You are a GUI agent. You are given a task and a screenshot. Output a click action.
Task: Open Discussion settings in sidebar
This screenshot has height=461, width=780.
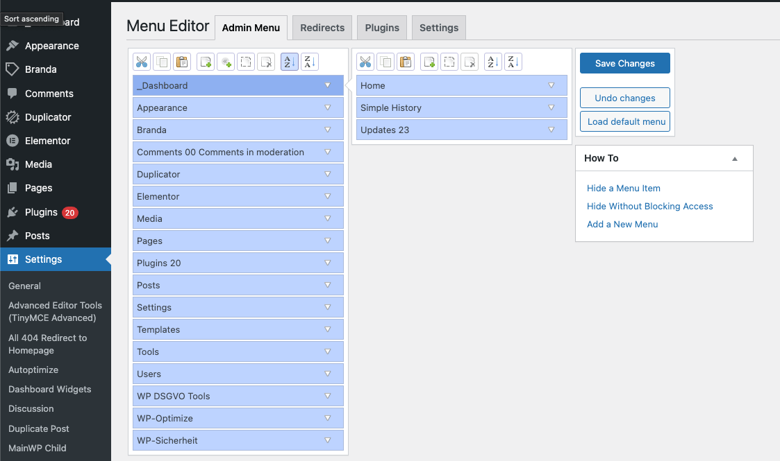pyautogui.click(x=31, y=408)
